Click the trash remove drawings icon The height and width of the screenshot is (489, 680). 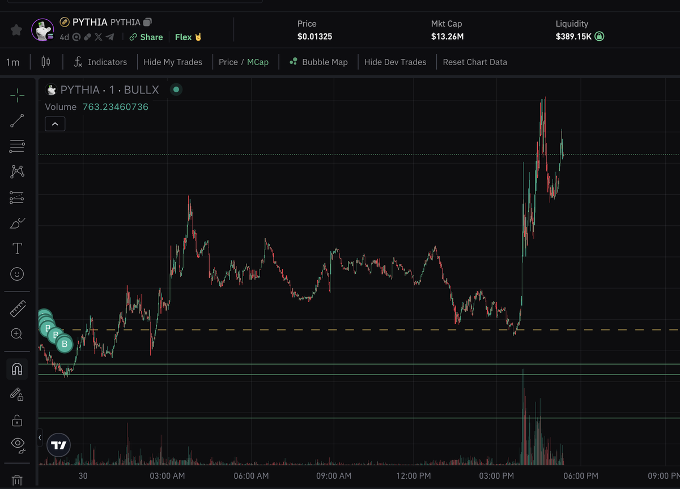(17, 480)
